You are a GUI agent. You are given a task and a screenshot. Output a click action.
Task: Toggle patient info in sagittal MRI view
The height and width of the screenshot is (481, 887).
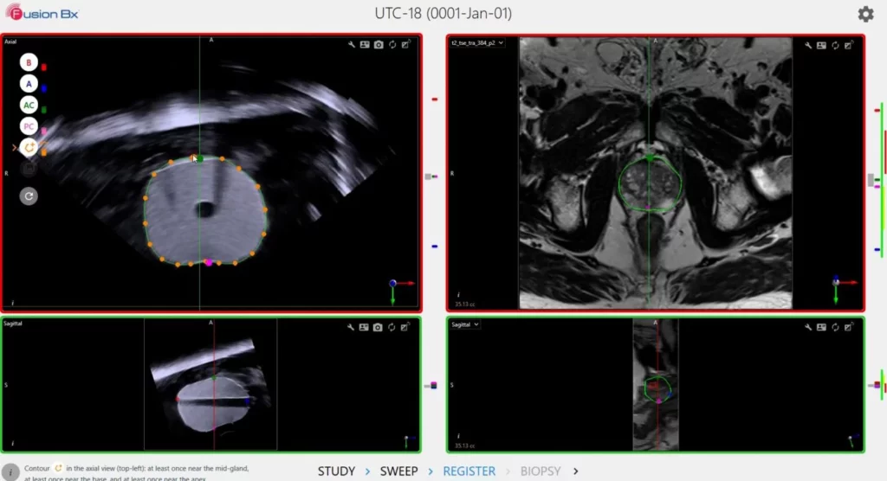(x=821, y=327)
